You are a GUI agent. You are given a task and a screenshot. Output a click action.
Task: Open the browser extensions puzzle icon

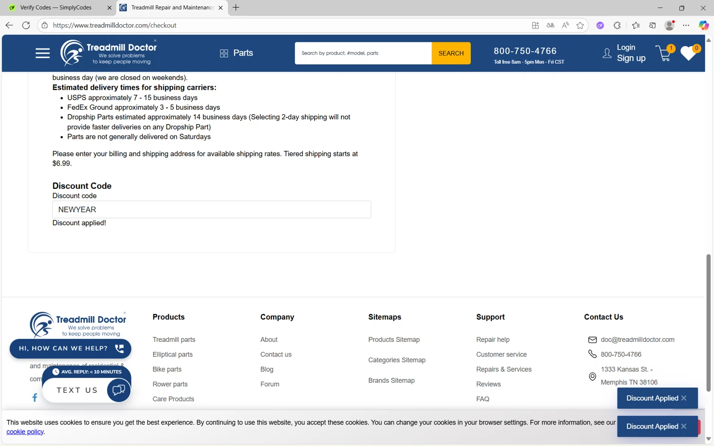(x=617, y=25)
